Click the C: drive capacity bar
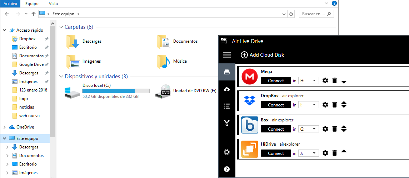This screenshot has height=178, width=409. point(116,91)
